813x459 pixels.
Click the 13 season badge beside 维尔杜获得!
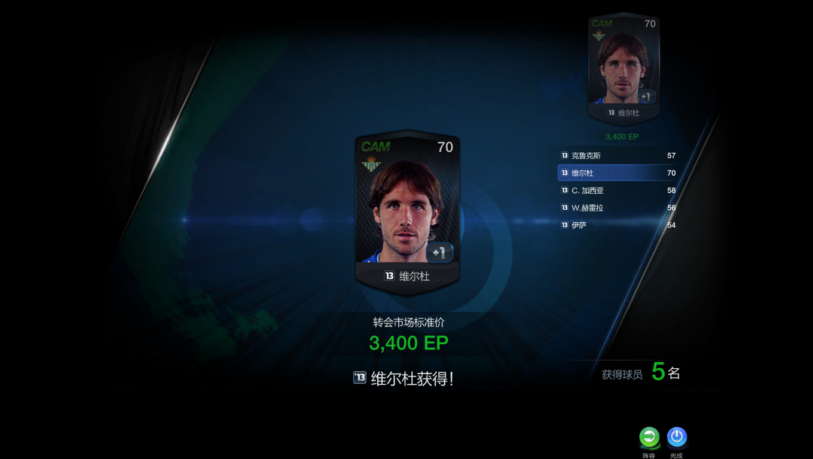coord(360,378)
